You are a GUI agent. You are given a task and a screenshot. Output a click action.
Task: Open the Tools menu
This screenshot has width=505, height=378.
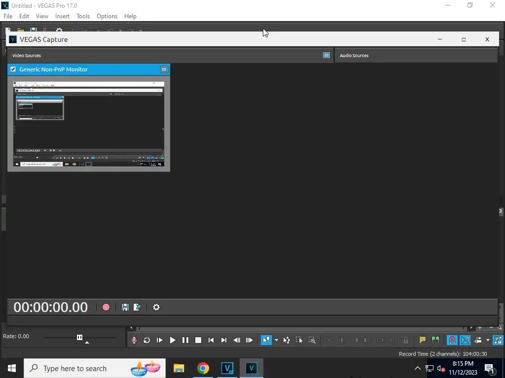83,16
